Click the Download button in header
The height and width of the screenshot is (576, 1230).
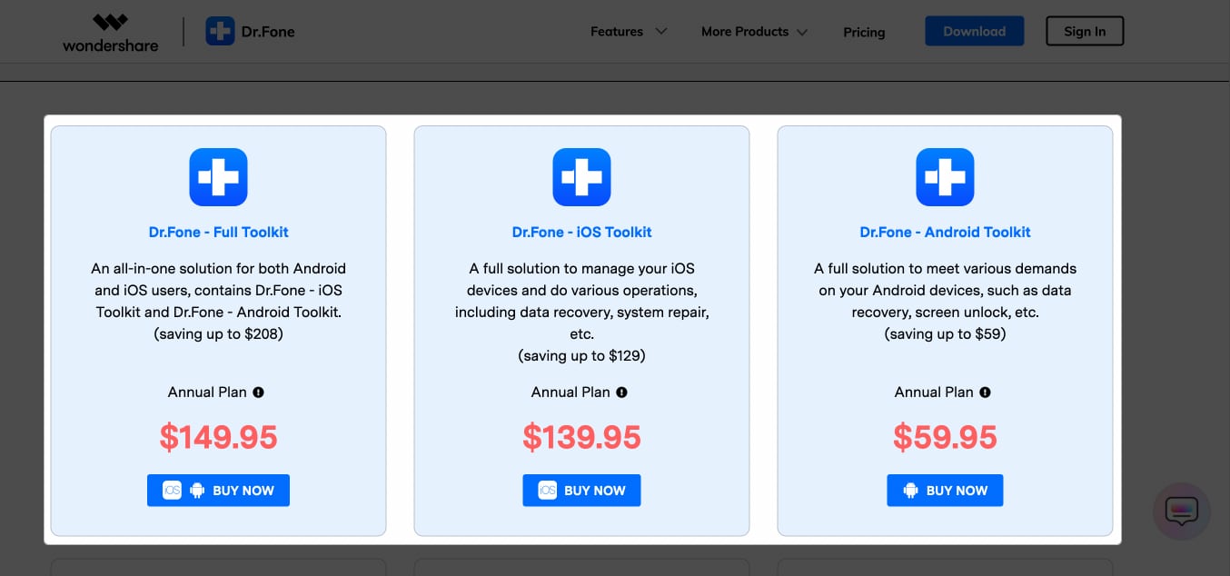(975, 31)
